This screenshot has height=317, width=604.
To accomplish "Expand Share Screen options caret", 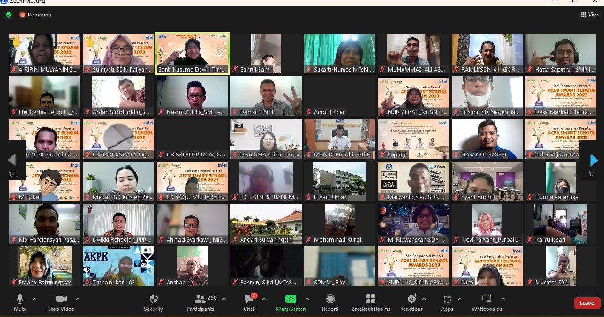I will point(307,299).
